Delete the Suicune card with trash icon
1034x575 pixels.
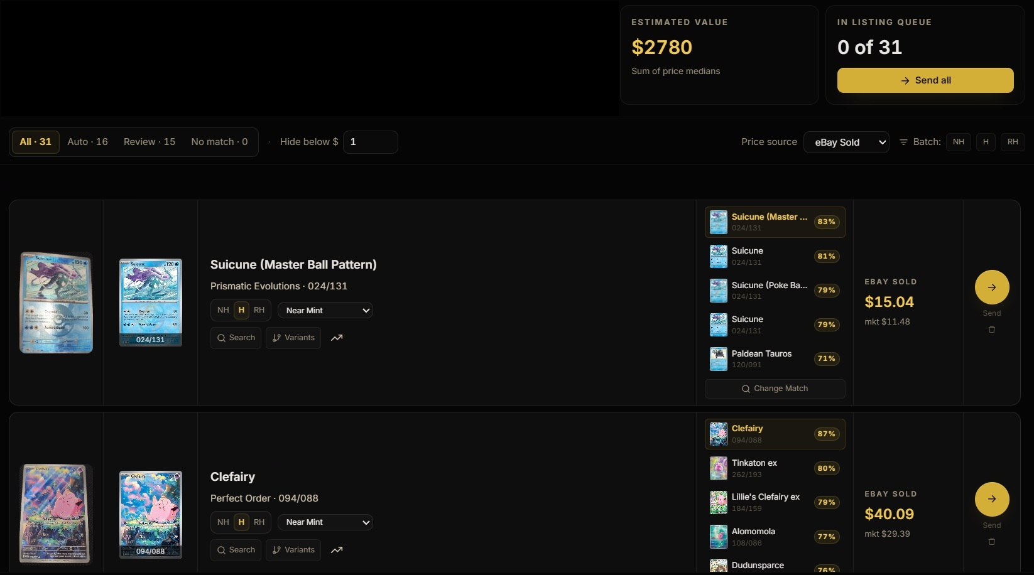[x=991, y=330]
